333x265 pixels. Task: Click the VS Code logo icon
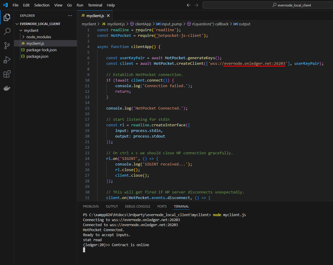tap(5, 5)
